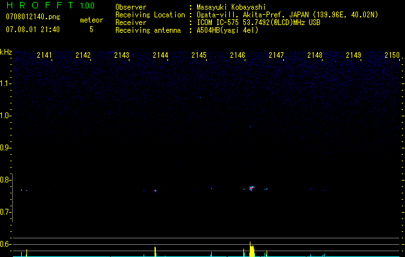Click the 2147 time axis marker
Viewport: 405px width, 257px height.
click(x=276, y=55)
